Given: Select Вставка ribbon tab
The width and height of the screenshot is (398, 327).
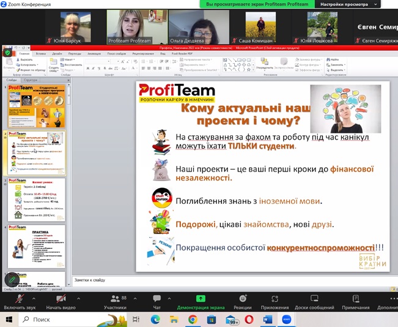Looking at the screenshot, I should tap(40, 54).
